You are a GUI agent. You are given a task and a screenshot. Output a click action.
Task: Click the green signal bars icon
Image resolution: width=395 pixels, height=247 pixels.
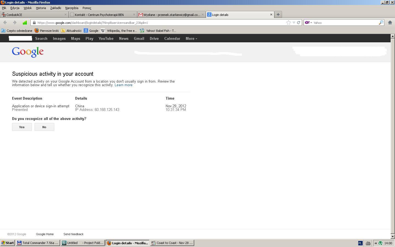25,23
